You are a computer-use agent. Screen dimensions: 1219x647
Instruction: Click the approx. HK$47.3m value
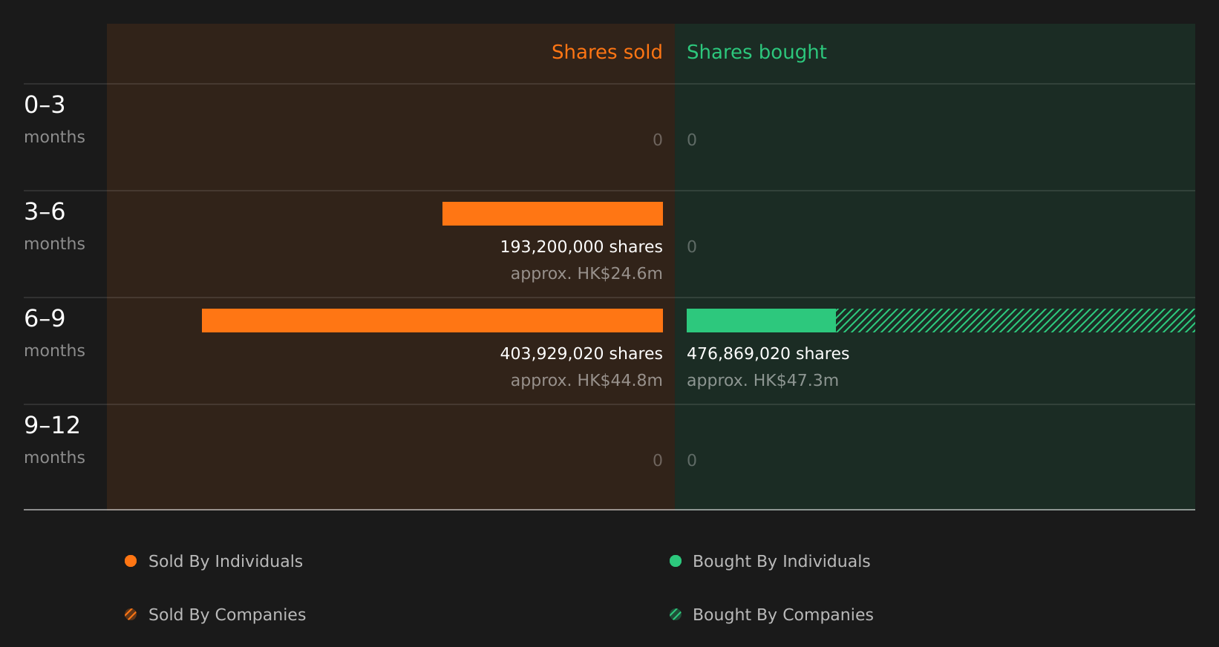[x=762, y=380]
